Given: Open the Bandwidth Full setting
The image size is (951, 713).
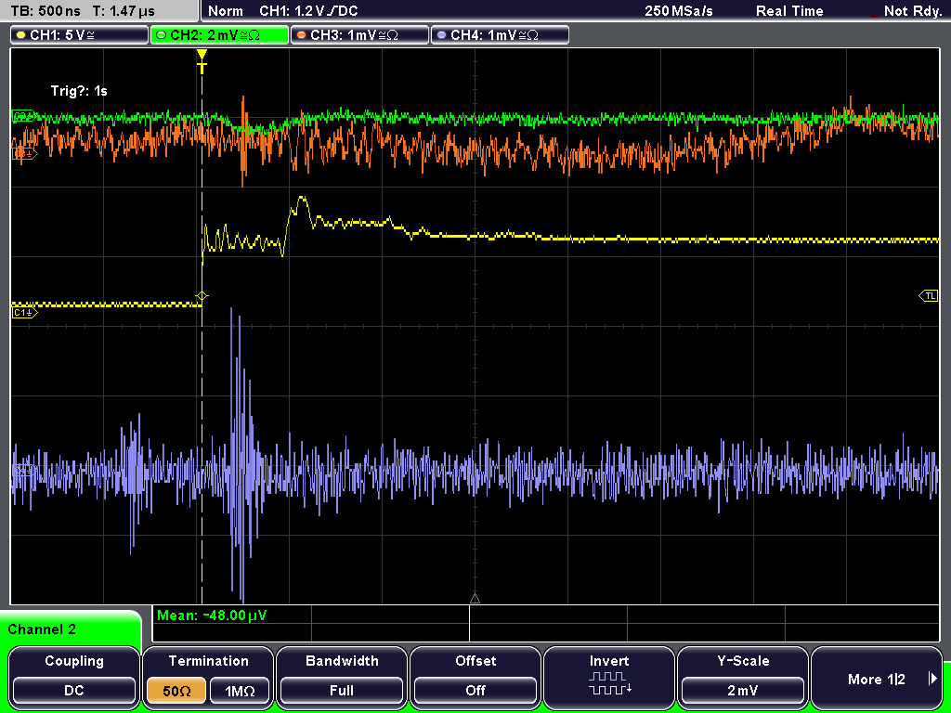Looking at the screenshot, I should [342, 677].
